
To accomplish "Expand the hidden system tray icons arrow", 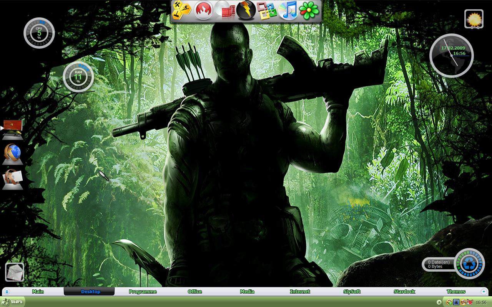I will click(439, 302).
